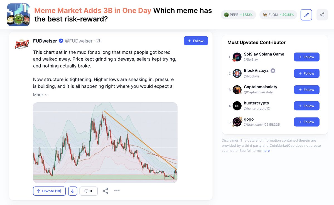Viewport: 334px width, 205px height.
Task: Follow gogo contributor
Action: click(x=306, y=122)
